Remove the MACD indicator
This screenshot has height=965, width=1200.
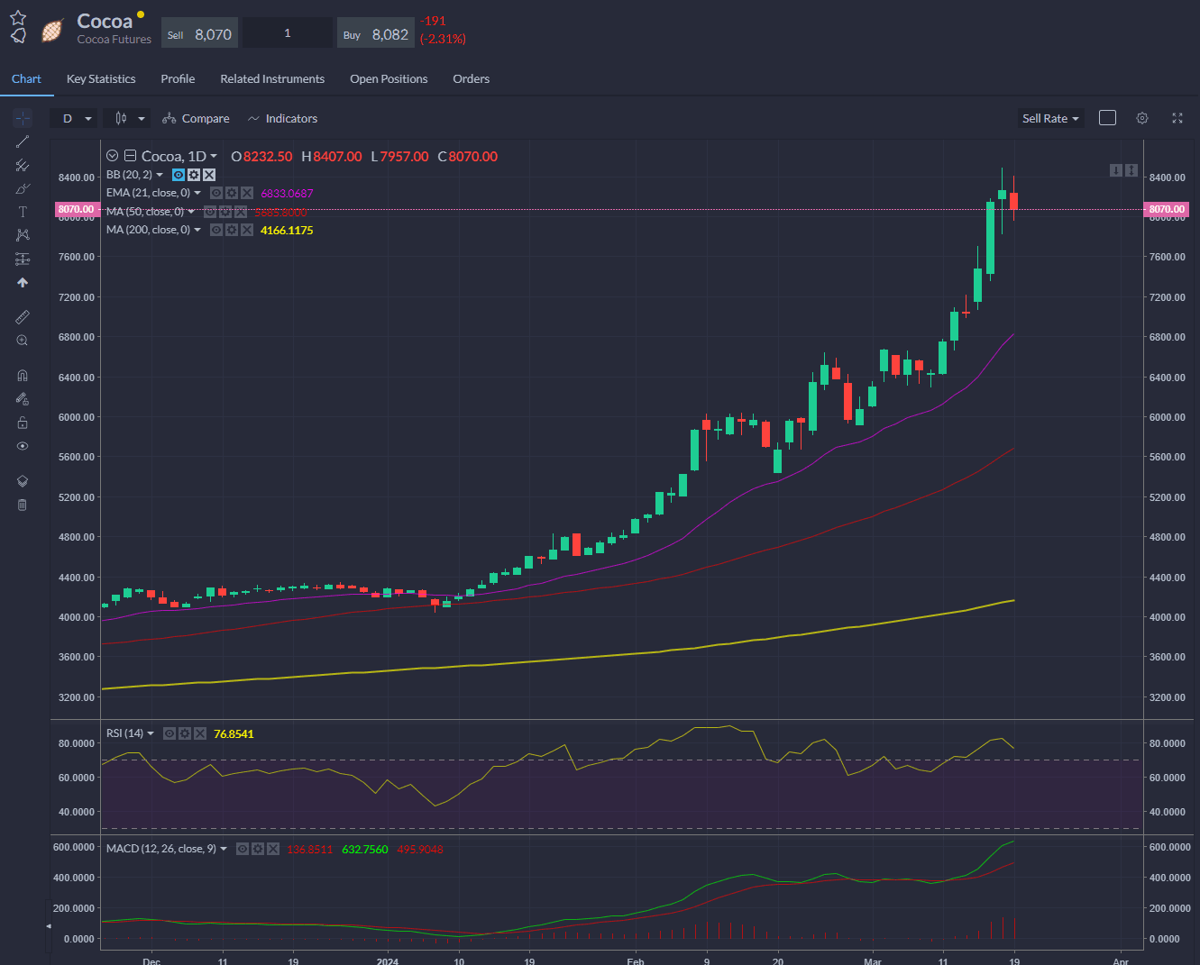pos(273,849)
